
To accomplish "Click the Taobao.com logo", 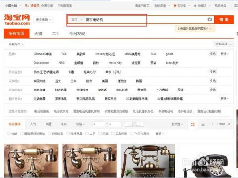I will pos(17,20).
